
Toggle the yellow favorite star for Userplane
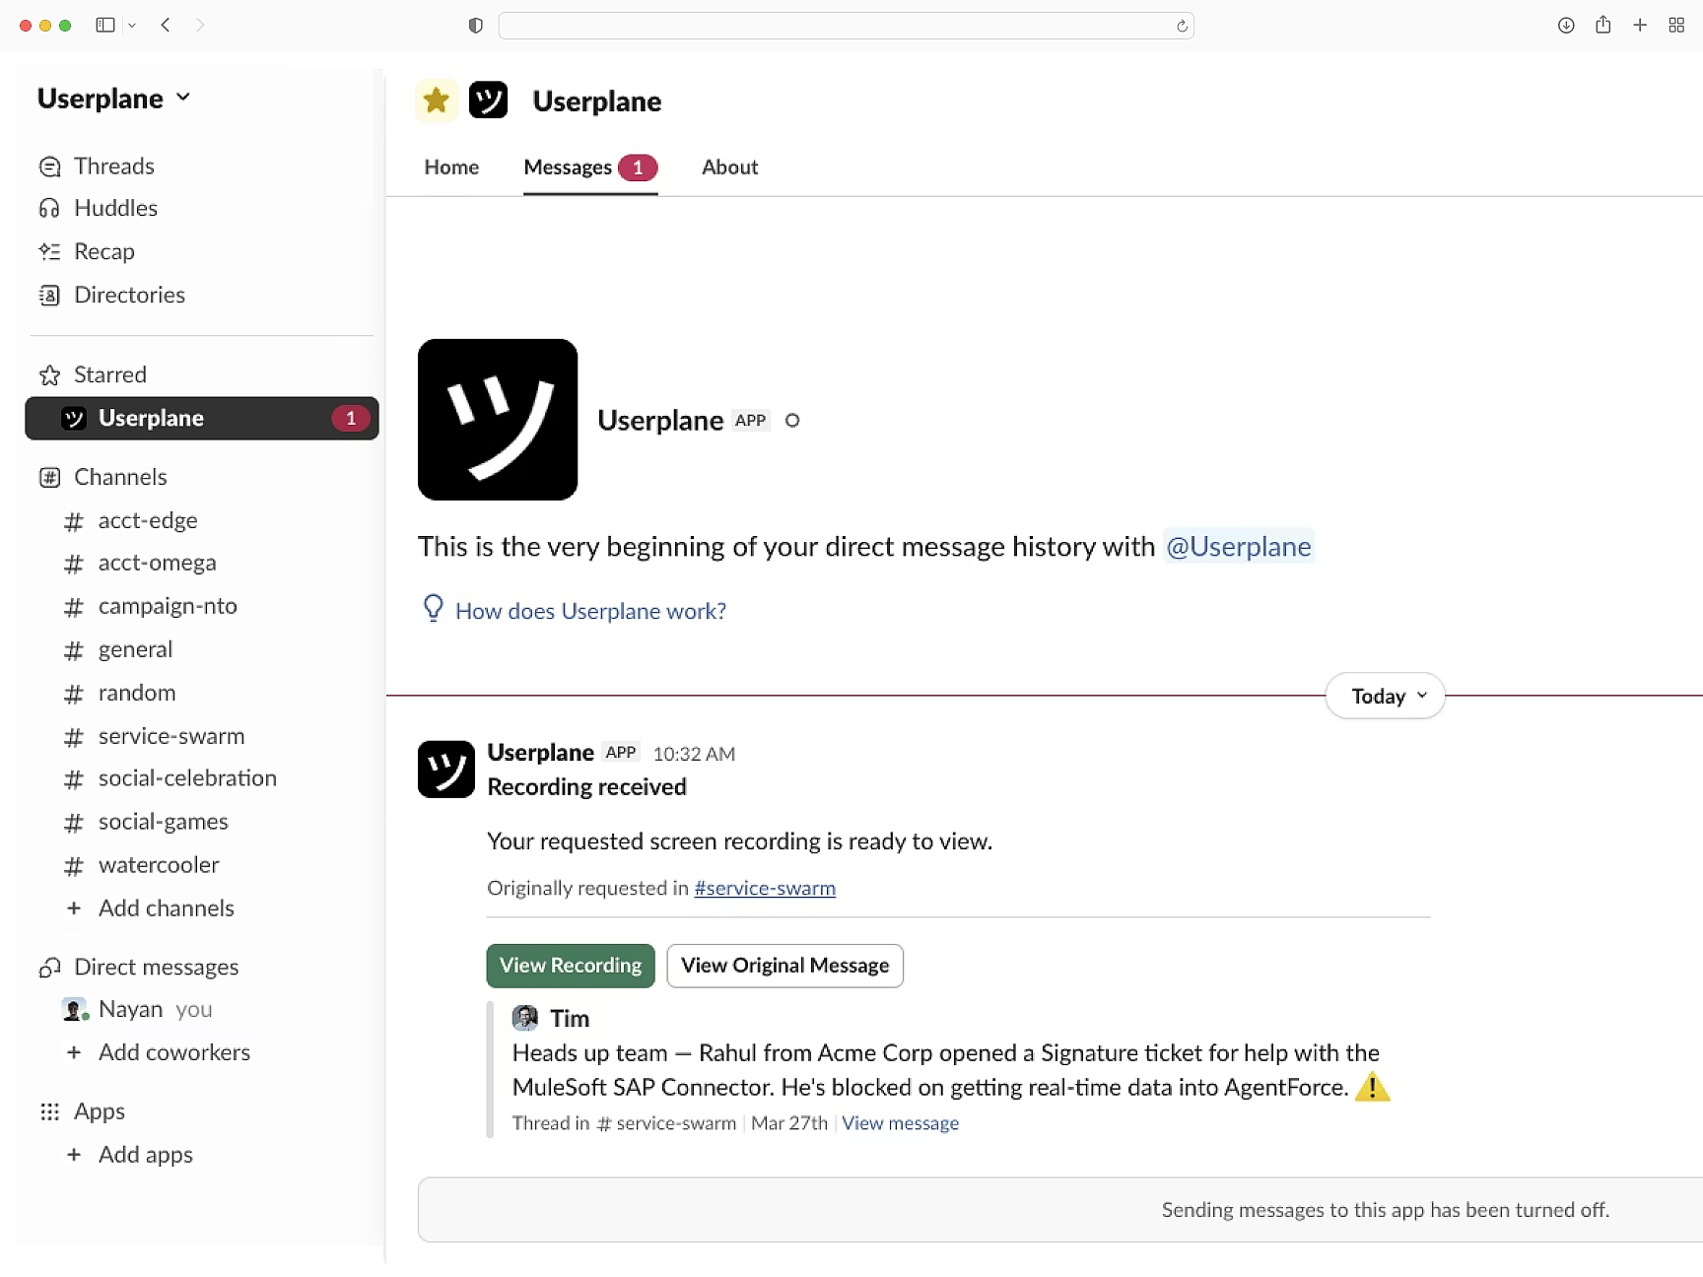click(x=437, y=100)
